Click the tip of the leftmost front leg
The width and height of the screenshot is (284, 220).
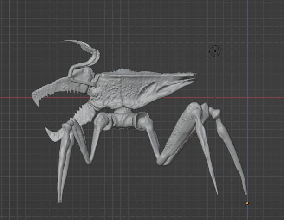tap(59, 200)
